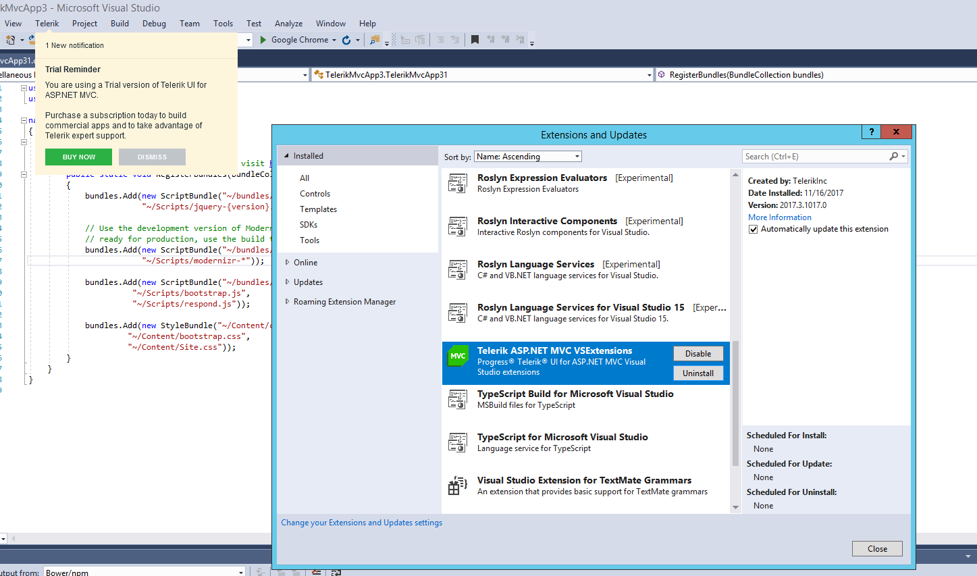The image size is (977, 576).
Task: Collapse the RegisterBundles method outline
Action: [x=24, y=174]
